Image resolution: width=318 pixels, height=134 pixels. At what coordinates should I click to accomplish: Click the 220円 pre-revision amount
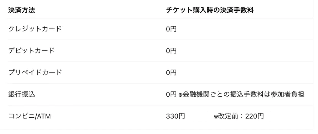point(254,116)
